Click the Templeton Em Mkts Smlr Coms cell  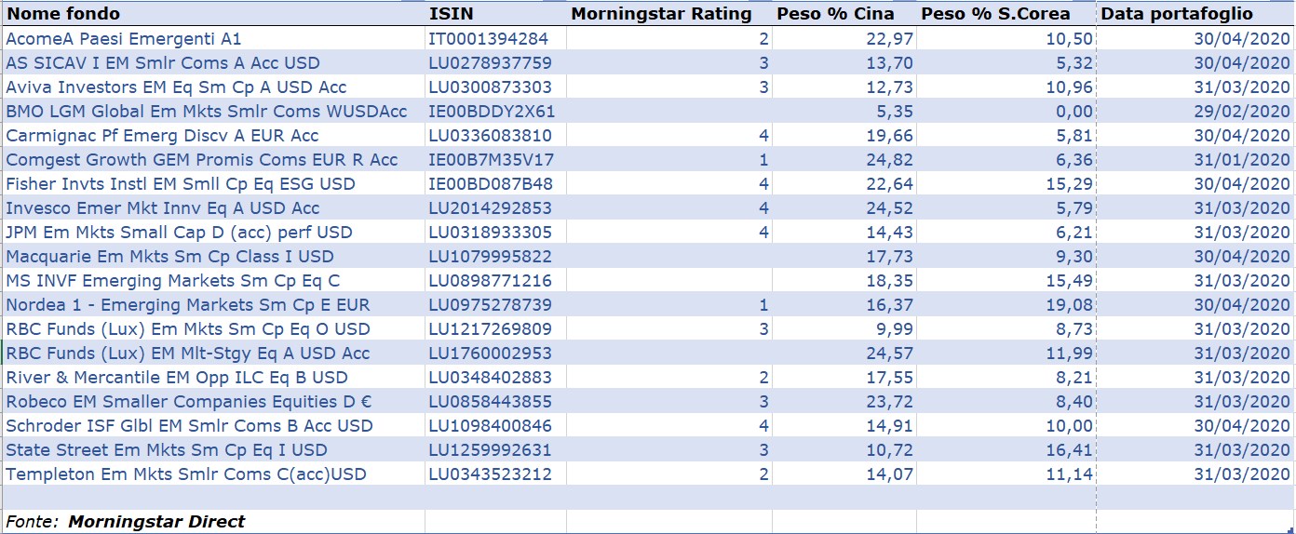(186, 474)
